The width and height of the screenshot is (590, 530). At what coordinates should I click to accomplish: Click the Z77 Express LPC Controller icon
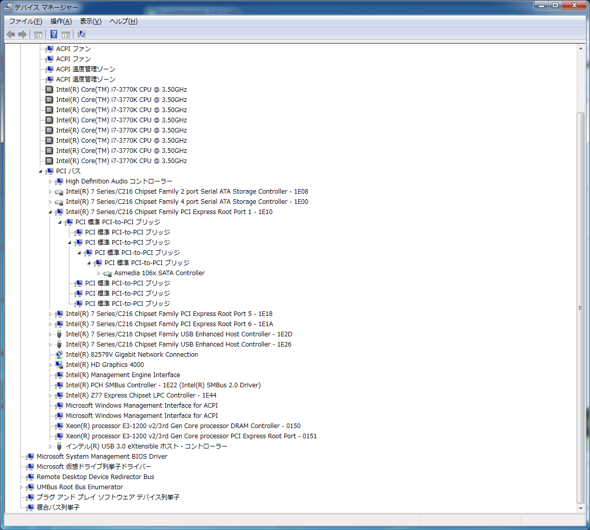[59, 395]
